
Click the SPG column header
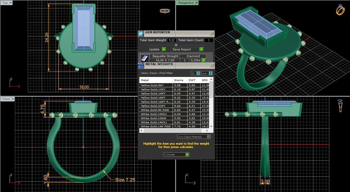[205, 80]
